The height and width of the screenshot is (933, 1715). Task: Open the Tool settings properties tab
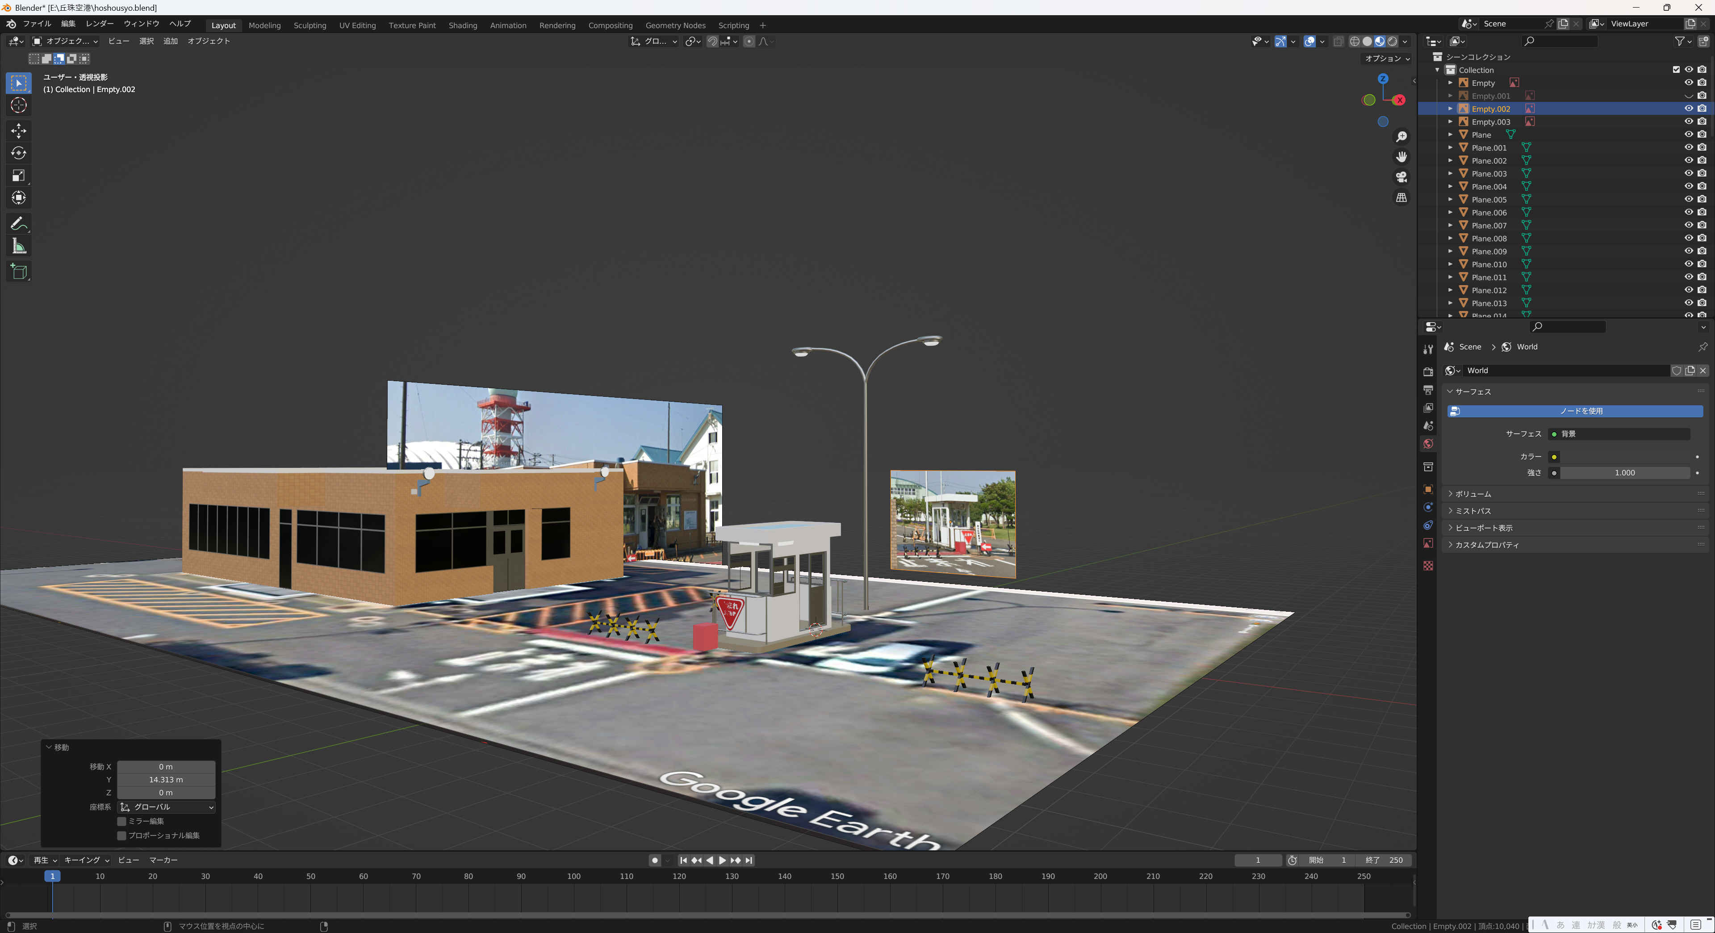click(1427, 349)
